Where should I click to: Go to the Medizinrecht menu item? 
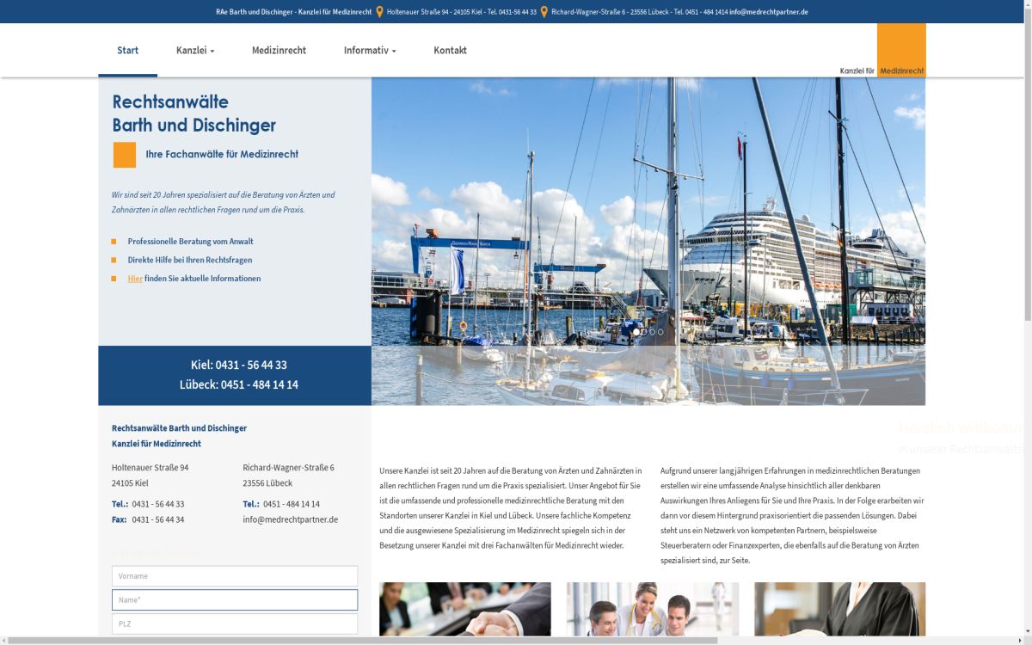click(279, 51)
